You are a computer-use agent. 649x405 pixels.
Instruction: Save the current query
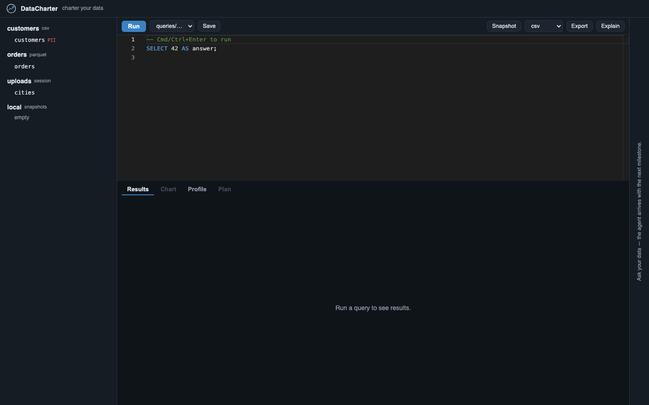tap(209, 26)
